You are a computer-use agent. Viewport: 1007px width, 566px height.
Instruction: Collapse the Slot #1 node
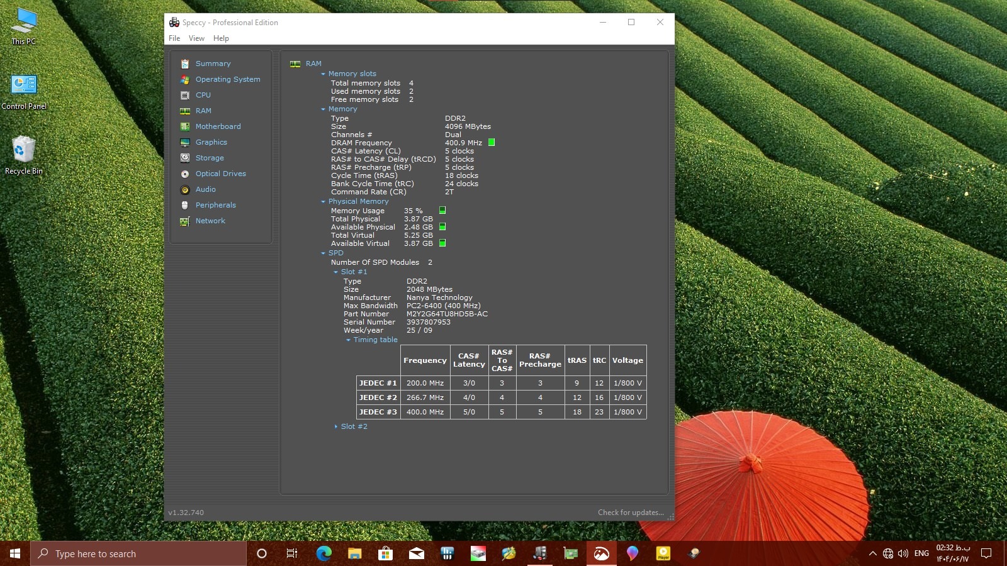click(x=335, y=272)
